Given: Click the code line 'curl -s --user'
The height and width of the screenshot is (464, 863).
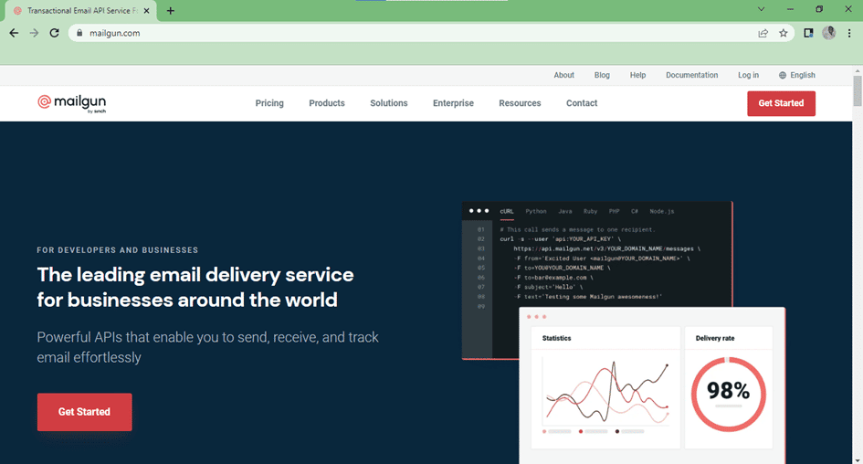Looking at the screenshot, I should click(561, 239).
